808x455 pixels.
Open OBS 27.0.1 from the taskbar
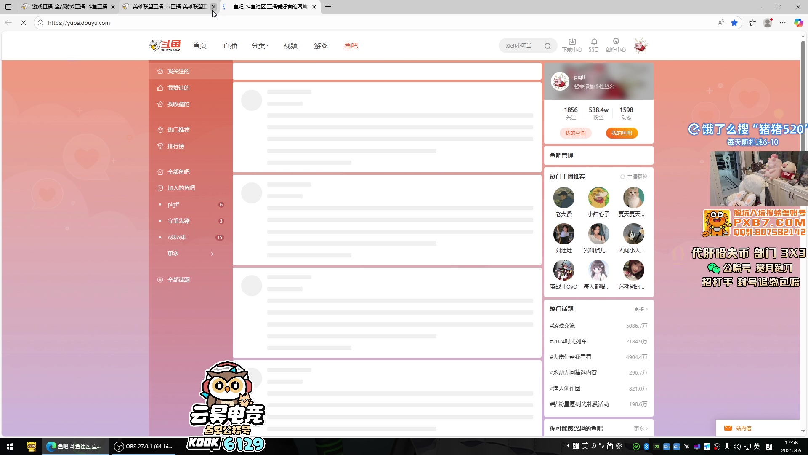pos(144,447)
